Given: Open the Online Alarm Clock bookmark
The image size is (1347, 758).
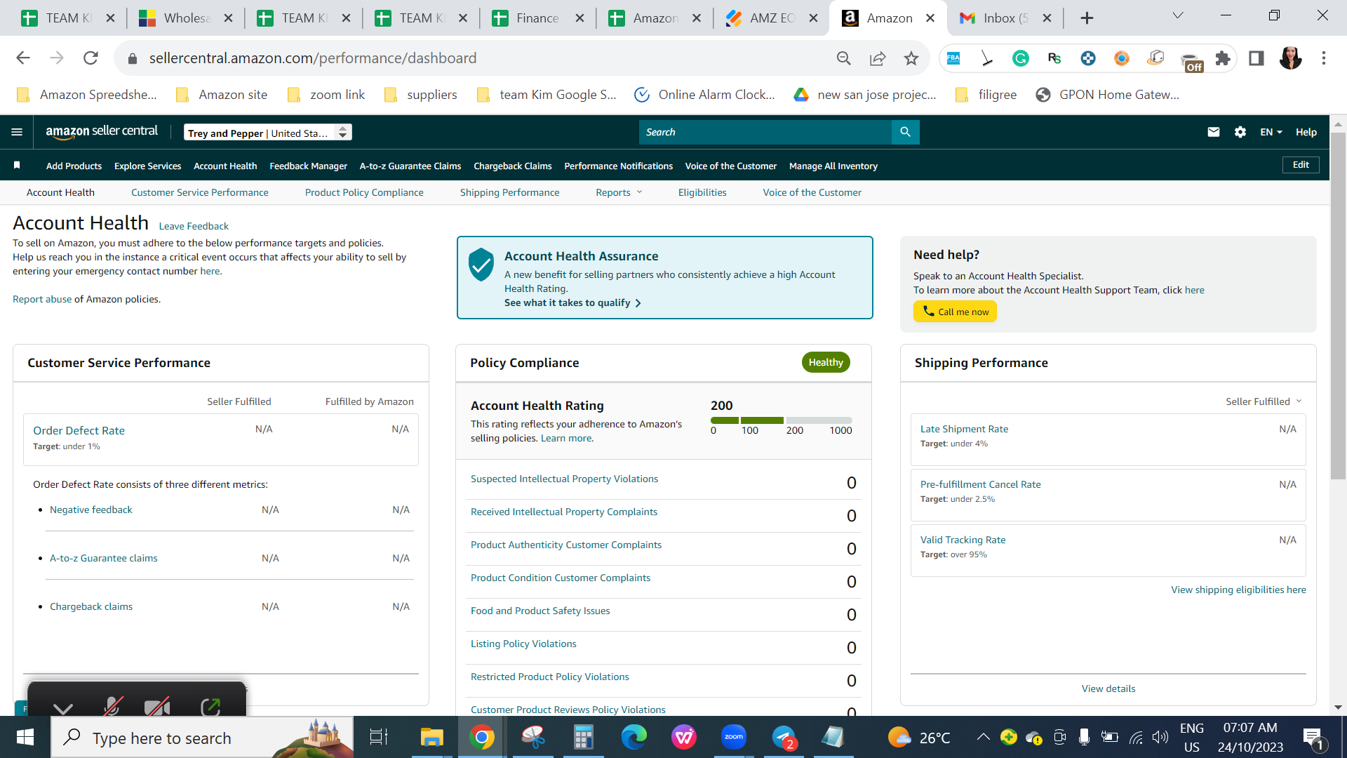Looking at the screenshot, I should [x=704, y=95].
